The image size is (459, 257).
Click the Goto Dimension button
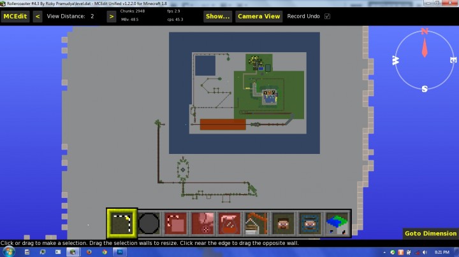[x=430, y=233]
